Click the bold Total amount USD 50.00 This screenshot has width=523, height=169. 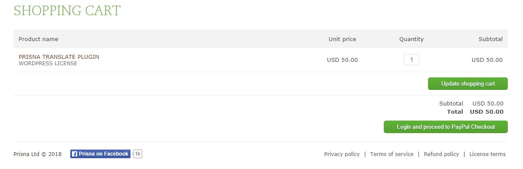pyautogui.click(x=487, y=112)
